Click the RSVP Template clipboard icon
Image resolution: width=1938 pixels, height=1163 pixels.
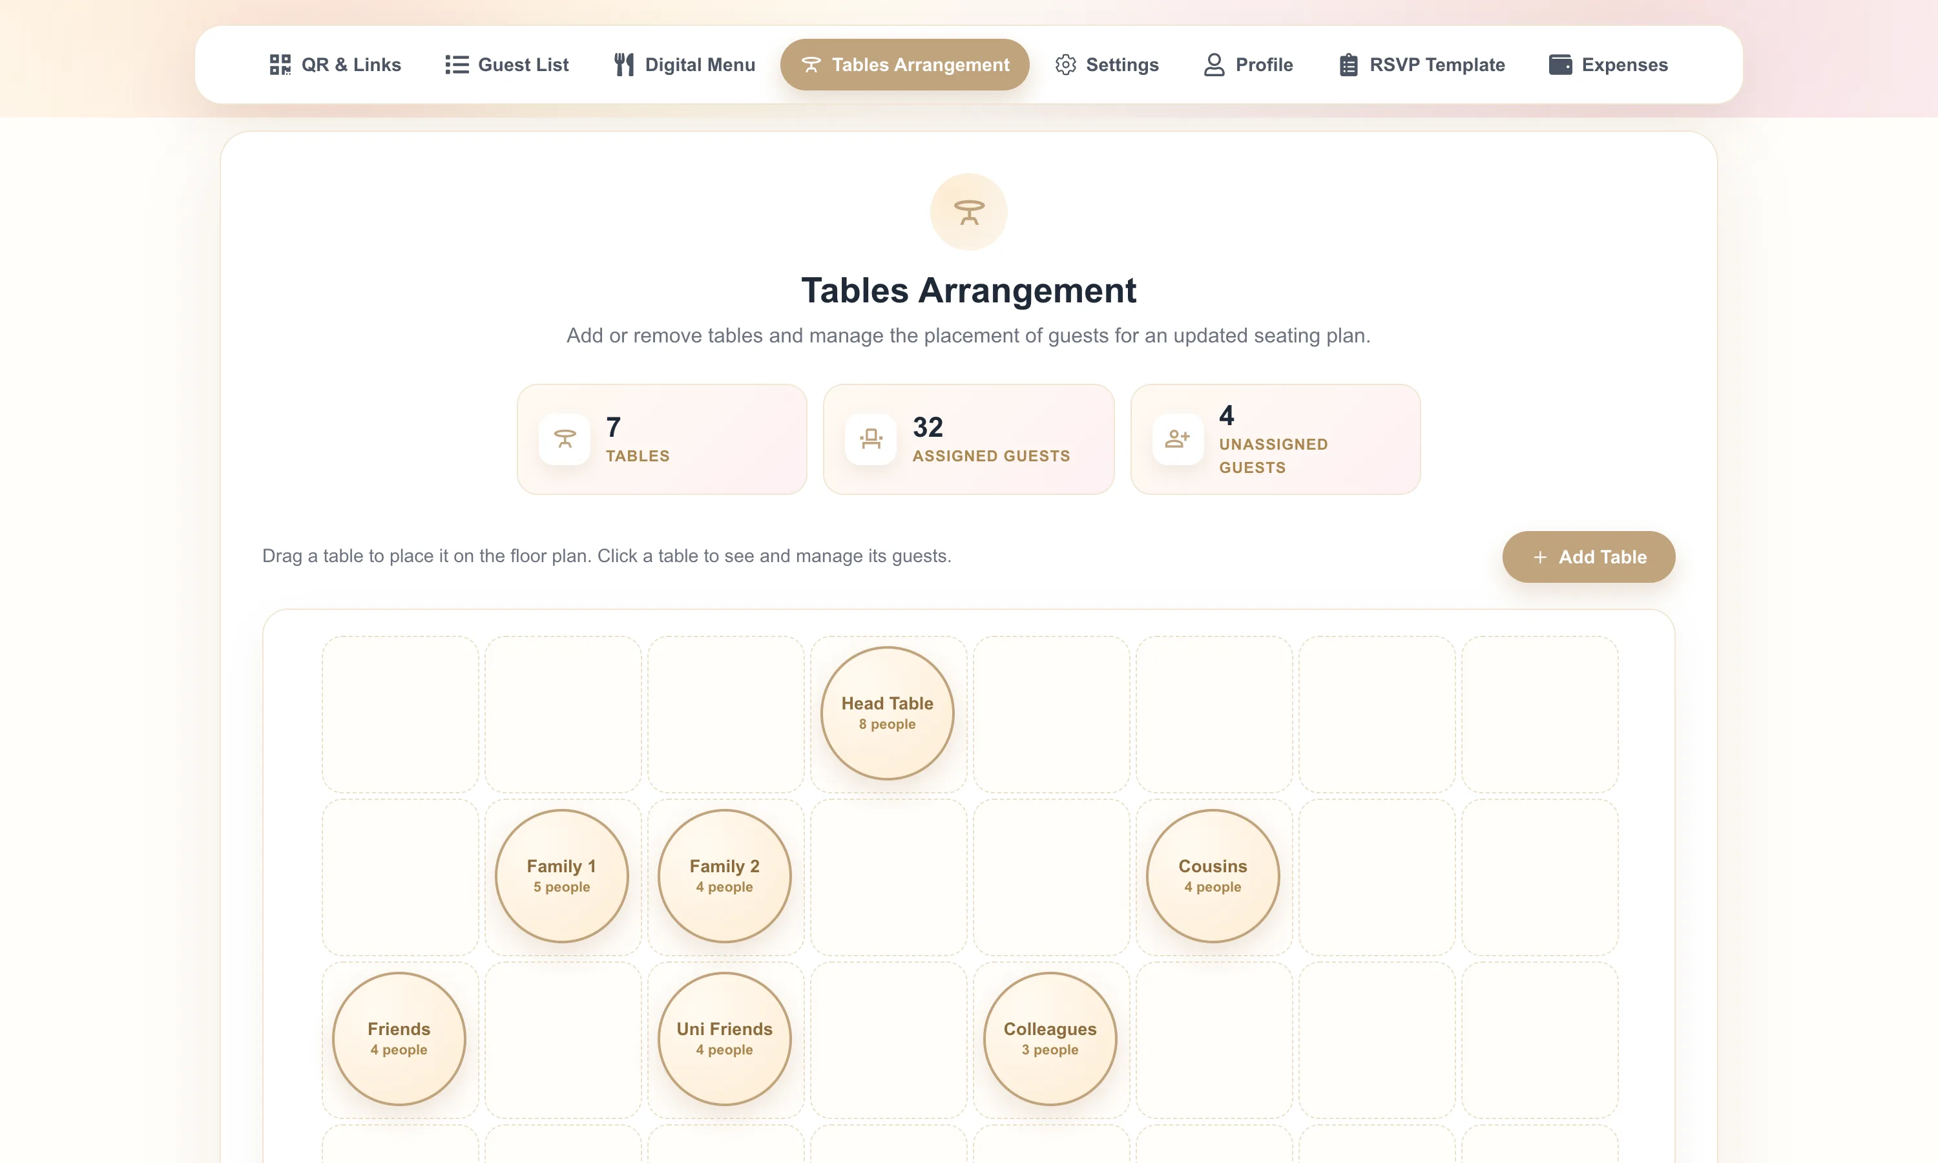(x=1348, y=64)
